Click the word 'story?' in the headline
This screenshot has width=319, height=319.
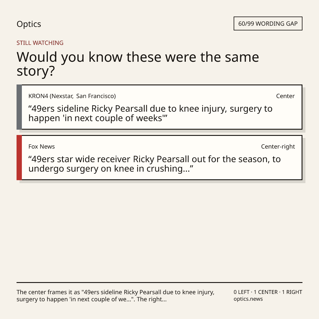(36, 71)
